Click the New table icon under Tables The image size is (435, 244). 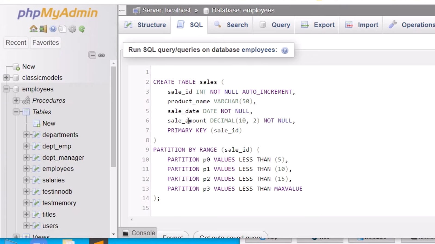[x=36, y=124]
